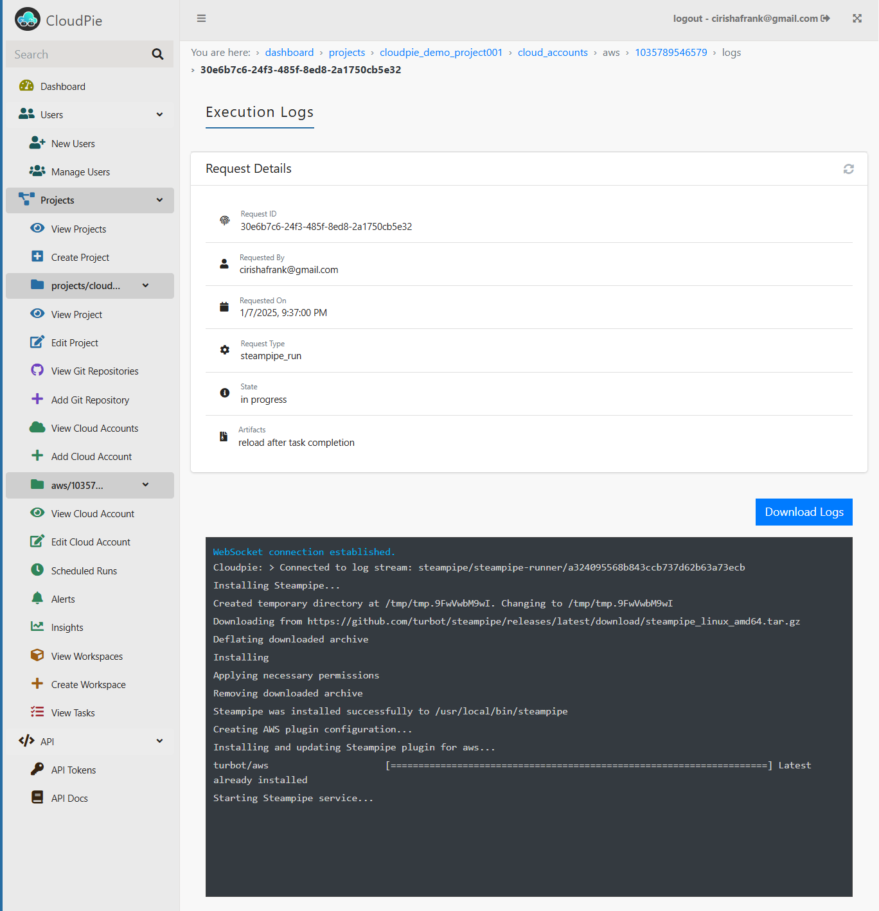
Task: Click the search magnifier icon
Action: pyautogui.click(x=157, y=55)
